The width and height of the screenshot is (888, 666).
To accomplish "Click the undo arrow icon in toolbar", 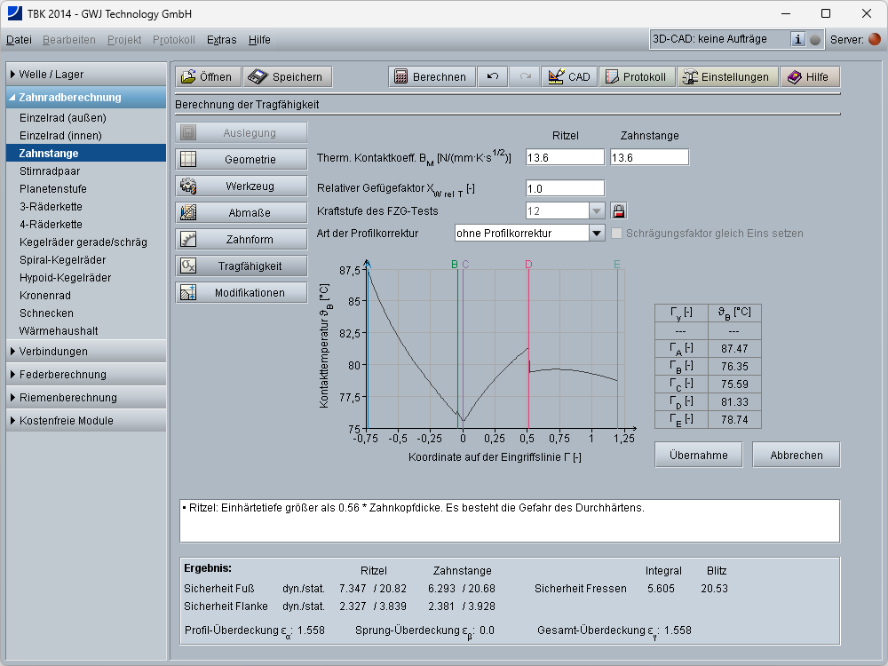I will pyautogui.click(x=492, y=77).
